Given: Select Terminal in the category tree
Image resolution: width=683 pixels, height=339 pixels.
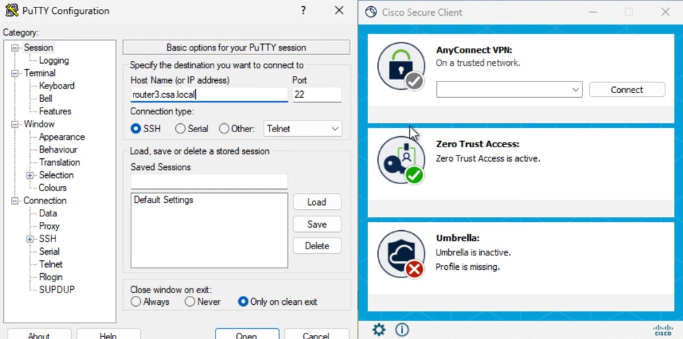Looking at the screenshot, I should coord(40,73).
